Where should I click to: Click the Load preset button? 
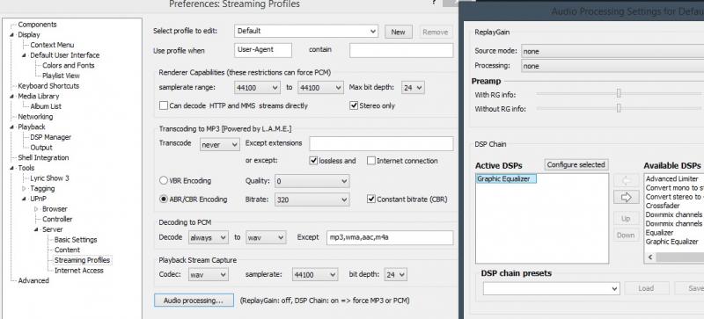pos(646,288)
